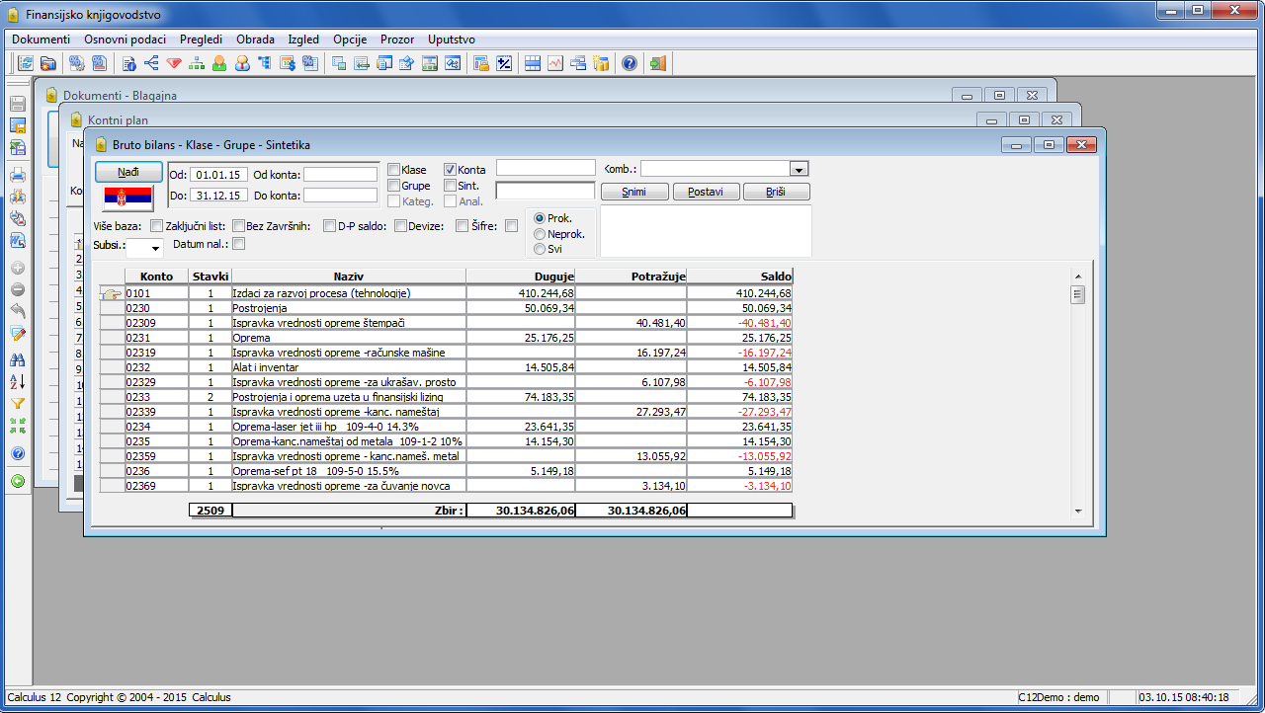
Task: Click the A-Z sort icon
Action: click(x=18, y=382)
